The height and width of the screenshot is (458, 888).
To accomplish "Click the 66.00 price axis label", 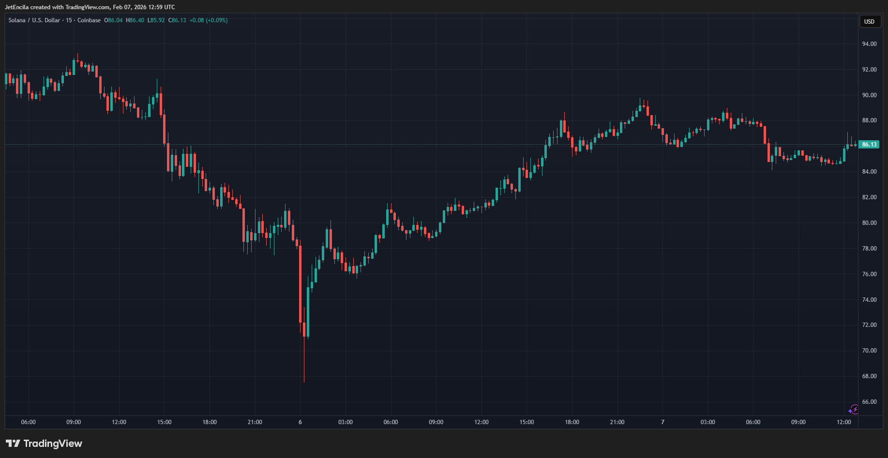I will (869, 402).
